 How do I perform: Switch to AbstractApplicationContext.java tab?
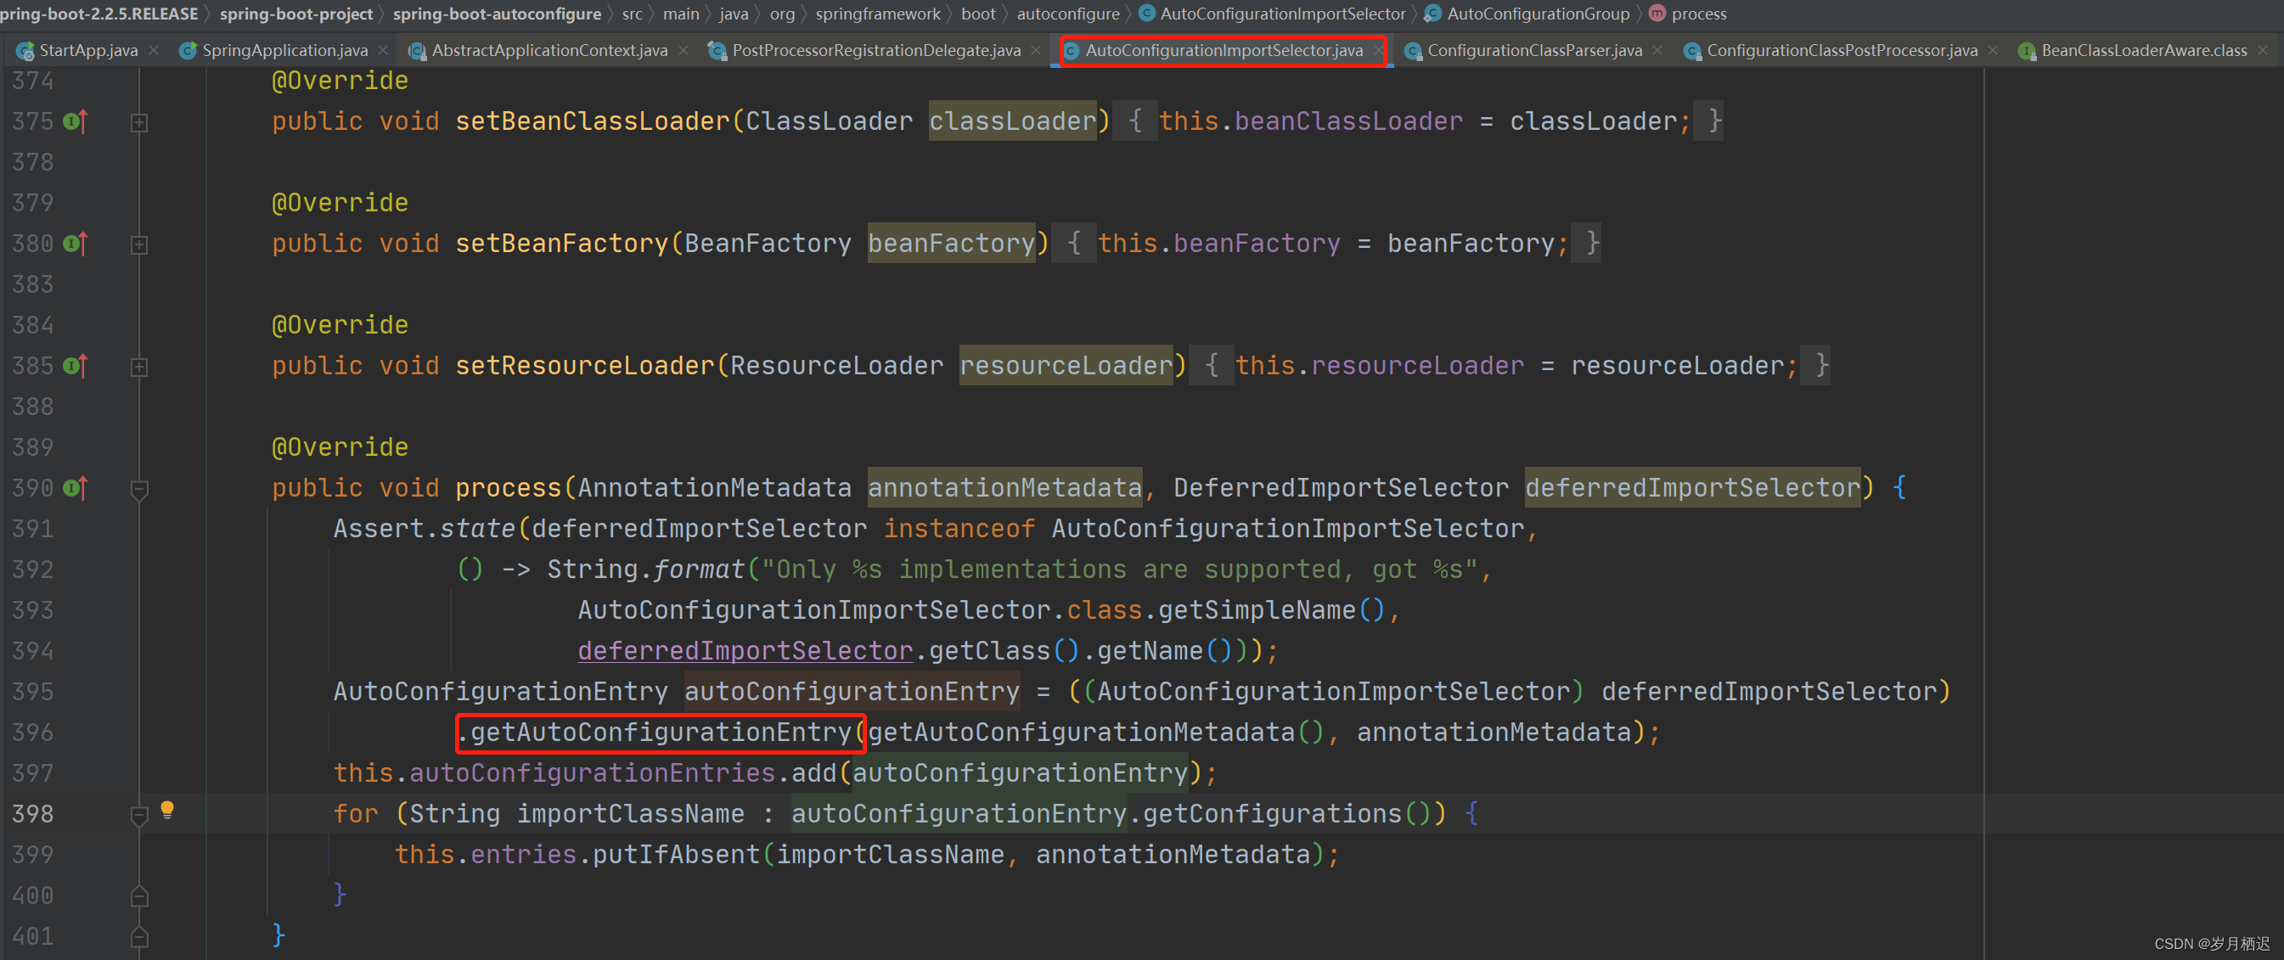click(x=548, y=51)
